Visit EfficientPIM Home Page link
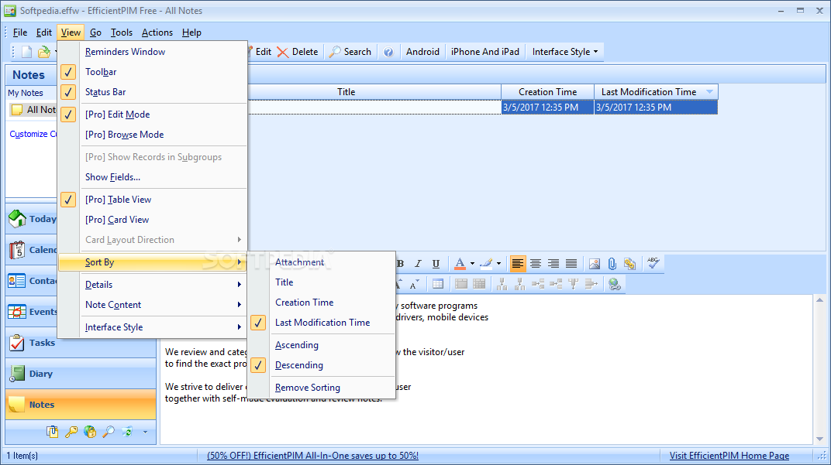This screenshot has width=831, height=465. (729, 456)
